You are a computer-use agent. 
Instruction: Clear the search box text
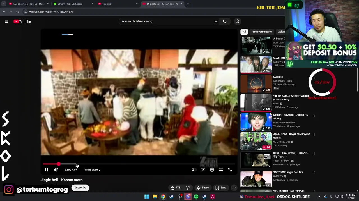point(216,21)
